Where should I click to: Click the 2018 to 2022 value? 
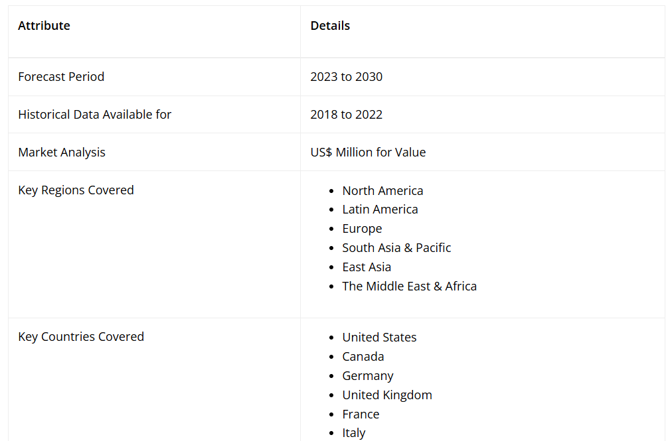[x=346, y=115]
